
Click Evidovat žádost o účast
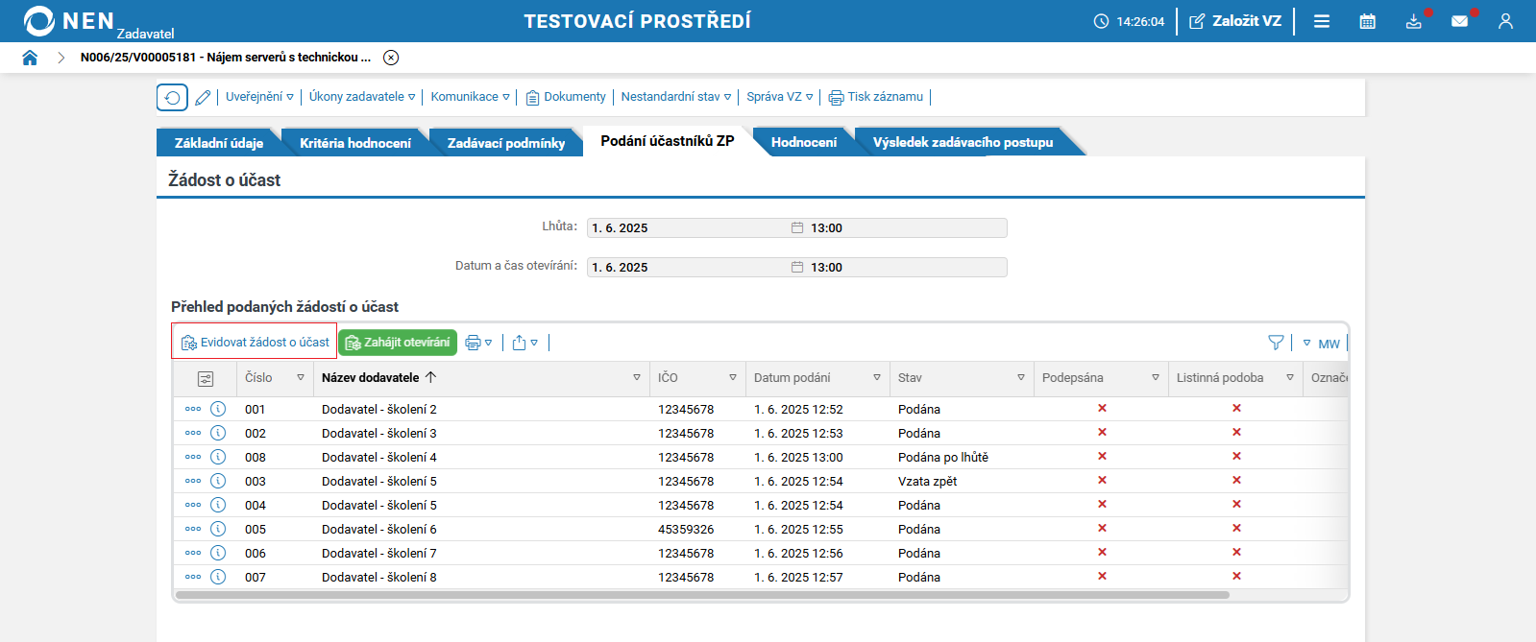255,342
